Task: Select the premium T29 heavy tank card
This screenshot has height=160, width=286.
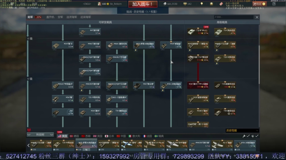Action: click(225, 99)
